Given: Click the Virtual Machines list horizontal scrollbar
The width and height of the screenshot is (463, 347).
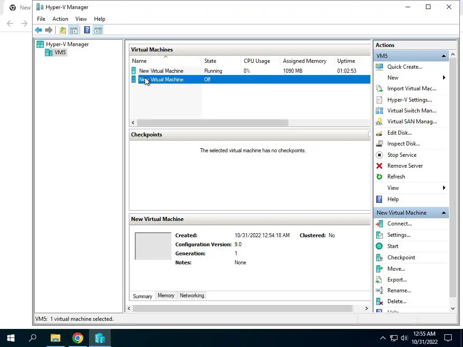Looking at the screenshot, I should coord(213,123).
